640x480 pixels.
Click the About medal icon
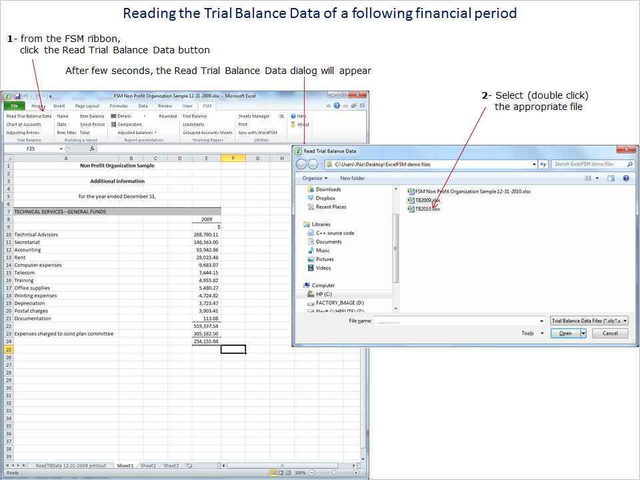293,124
